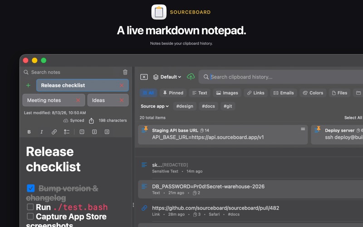This screenshot has width=363, height=227.
Task: Click the stack icon beside Default
Action: [156, 77]
